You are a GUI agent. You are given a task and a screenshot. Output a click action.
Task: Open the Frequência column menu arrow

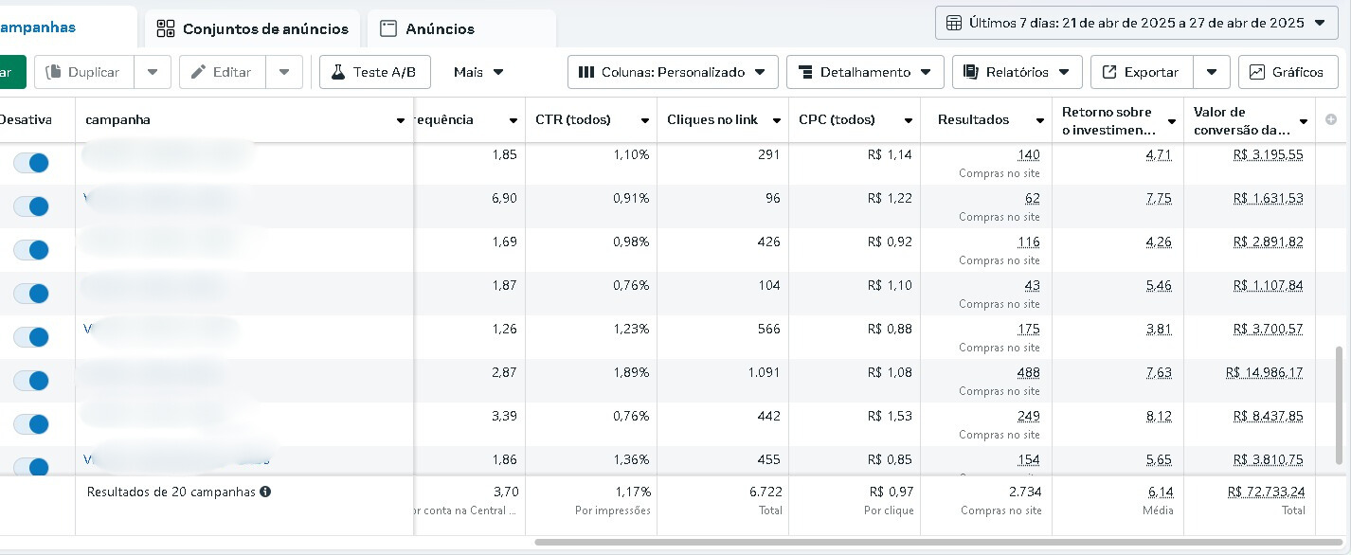pos(513,120)
